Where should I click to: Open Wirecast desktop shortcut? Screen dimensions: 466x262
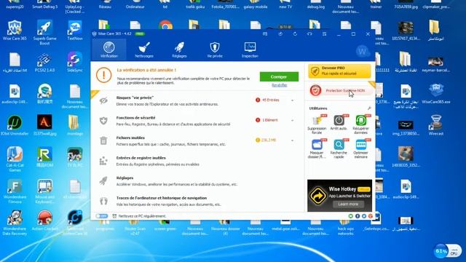[435, 126]
